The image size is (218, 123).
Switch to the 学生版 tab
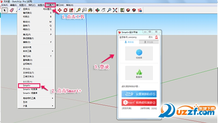click(149, 42)
